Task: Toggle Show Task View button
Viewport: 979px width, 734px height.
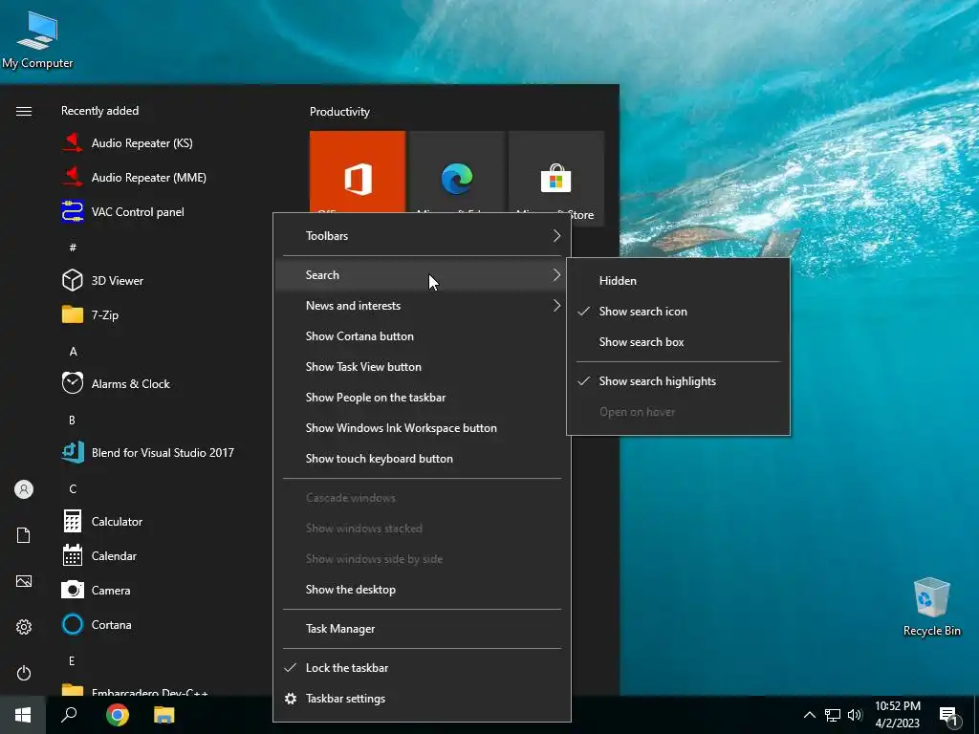Action: [x=422, y=367]
